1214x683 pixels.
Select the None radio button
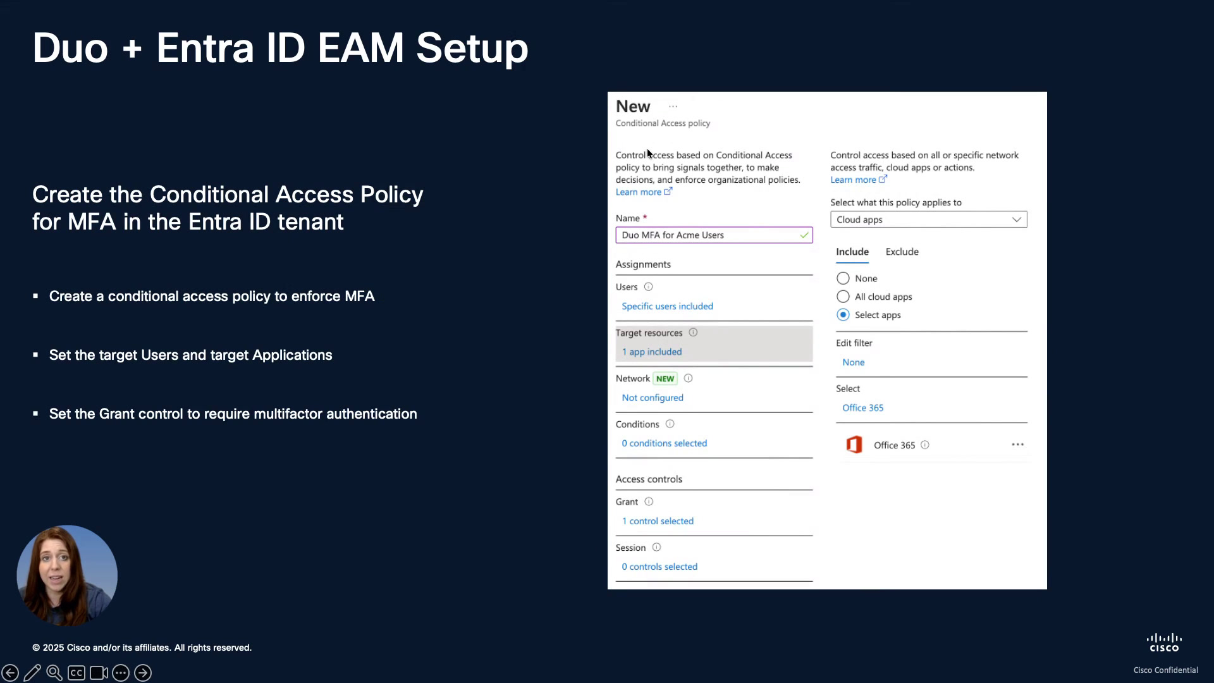[843, 278]
